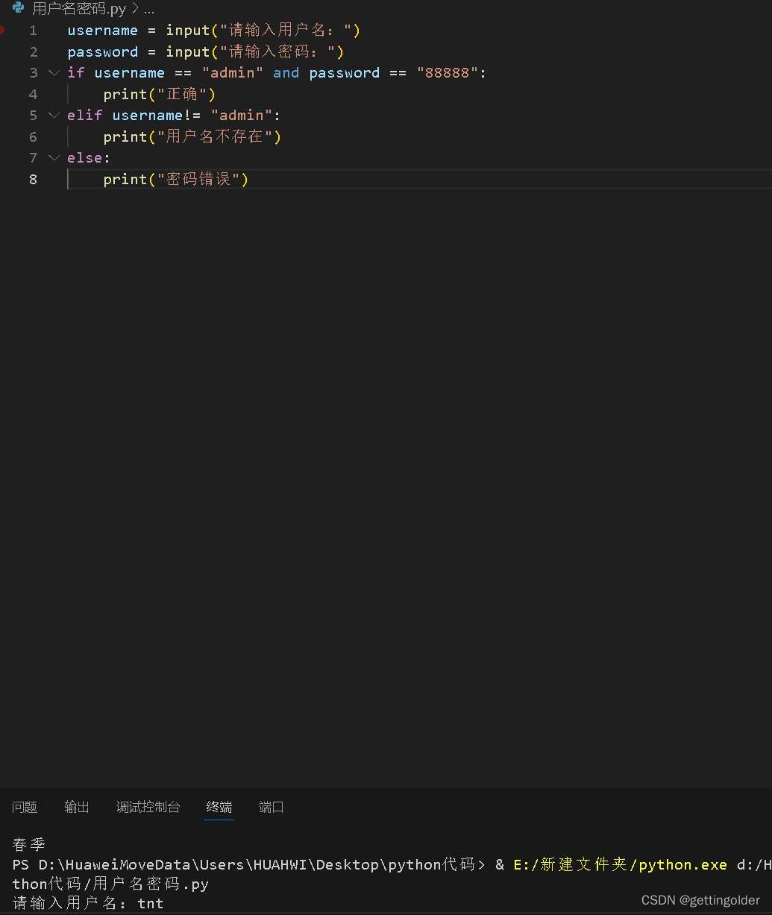The height and width of the screenshot is (915, 772).
Task: Switch to the 问题 panel tab
Action: coord(25,807)
